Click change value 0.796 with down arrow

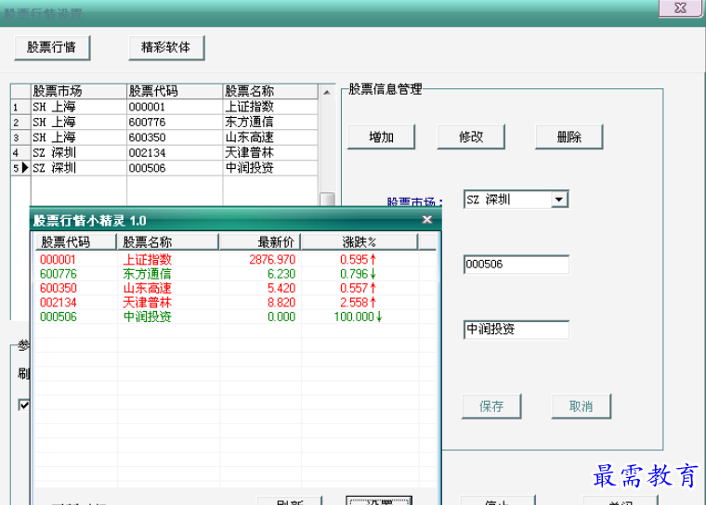coord(358,274)
